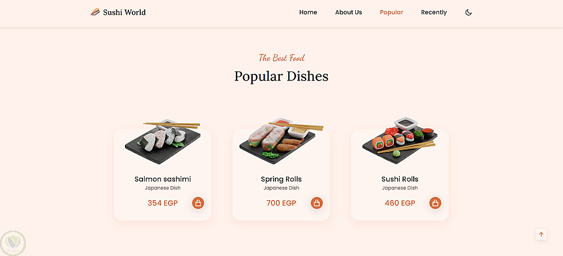563x256 pixels.
Task: Select the Salmon sashimi title
Action: (163, 179)
